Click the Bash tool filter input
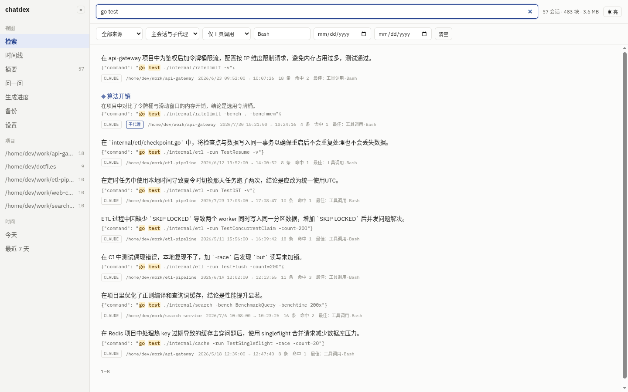Viewport: 628px width, 392px height. [282, 34]
